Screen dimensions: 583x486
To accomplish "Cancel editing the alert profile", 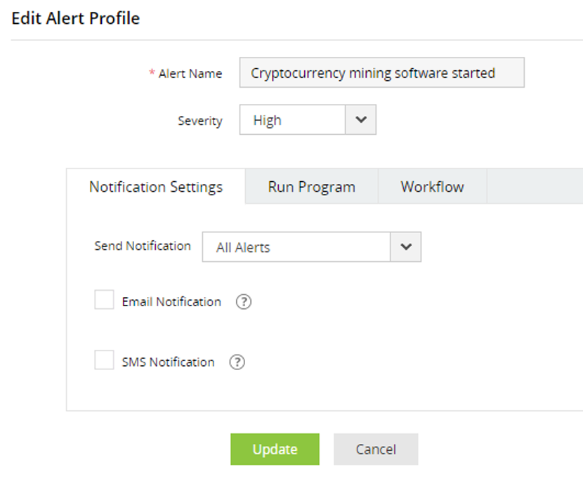I will click(x=375, y=449).
